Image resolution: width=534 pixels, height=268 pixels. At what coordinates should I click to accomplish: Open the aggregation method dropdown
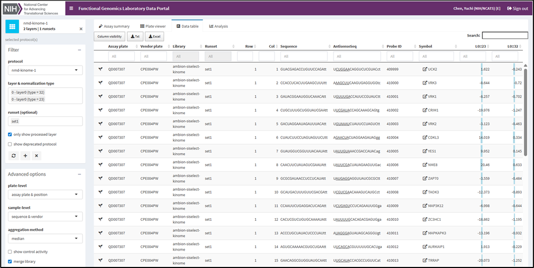pos(45,239)
